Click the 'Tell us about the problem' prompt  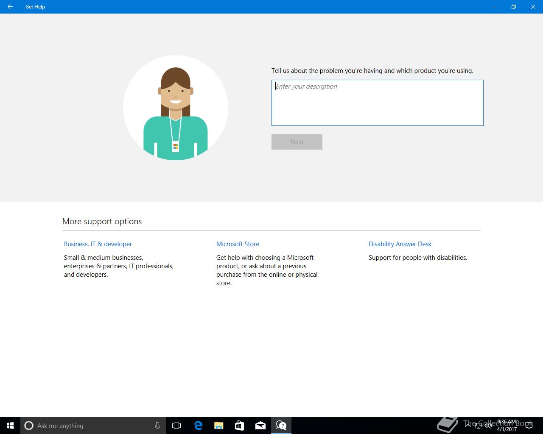[372, 71]
